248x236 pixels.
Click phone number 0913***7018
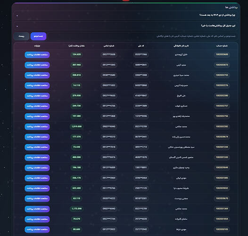[x=109, y=147]
